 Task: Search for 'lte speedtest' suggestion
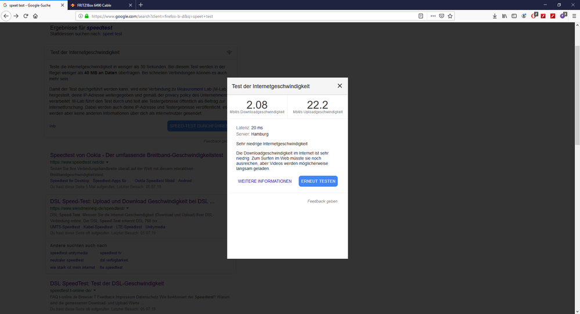[111, 268]
